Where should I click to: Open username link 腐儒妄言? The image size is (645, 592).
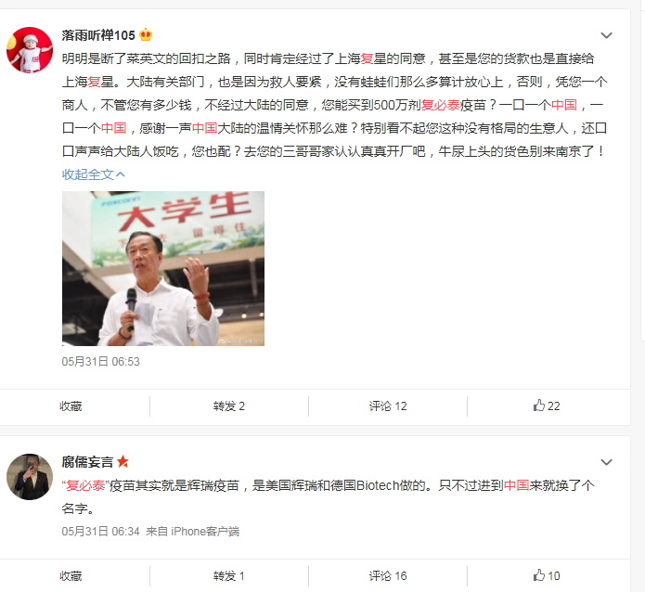[x=87, y=462]
